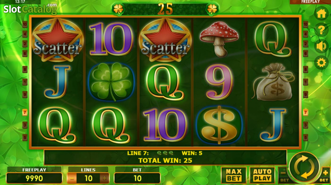Click the four-leaf clover reel symbol
Screen dimensions: 331x185
click(111, 82)
